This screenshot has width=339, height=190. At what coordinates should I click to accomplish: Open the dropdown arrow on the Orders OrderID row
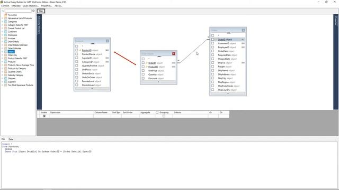pyautogui.click(x=243, y=40)
